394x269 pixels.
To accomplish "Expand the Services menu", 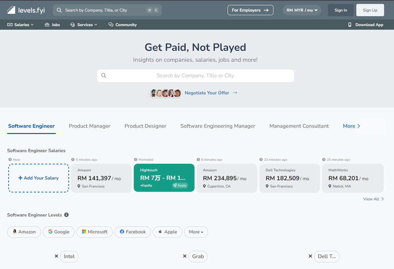I will coord(84,25).
